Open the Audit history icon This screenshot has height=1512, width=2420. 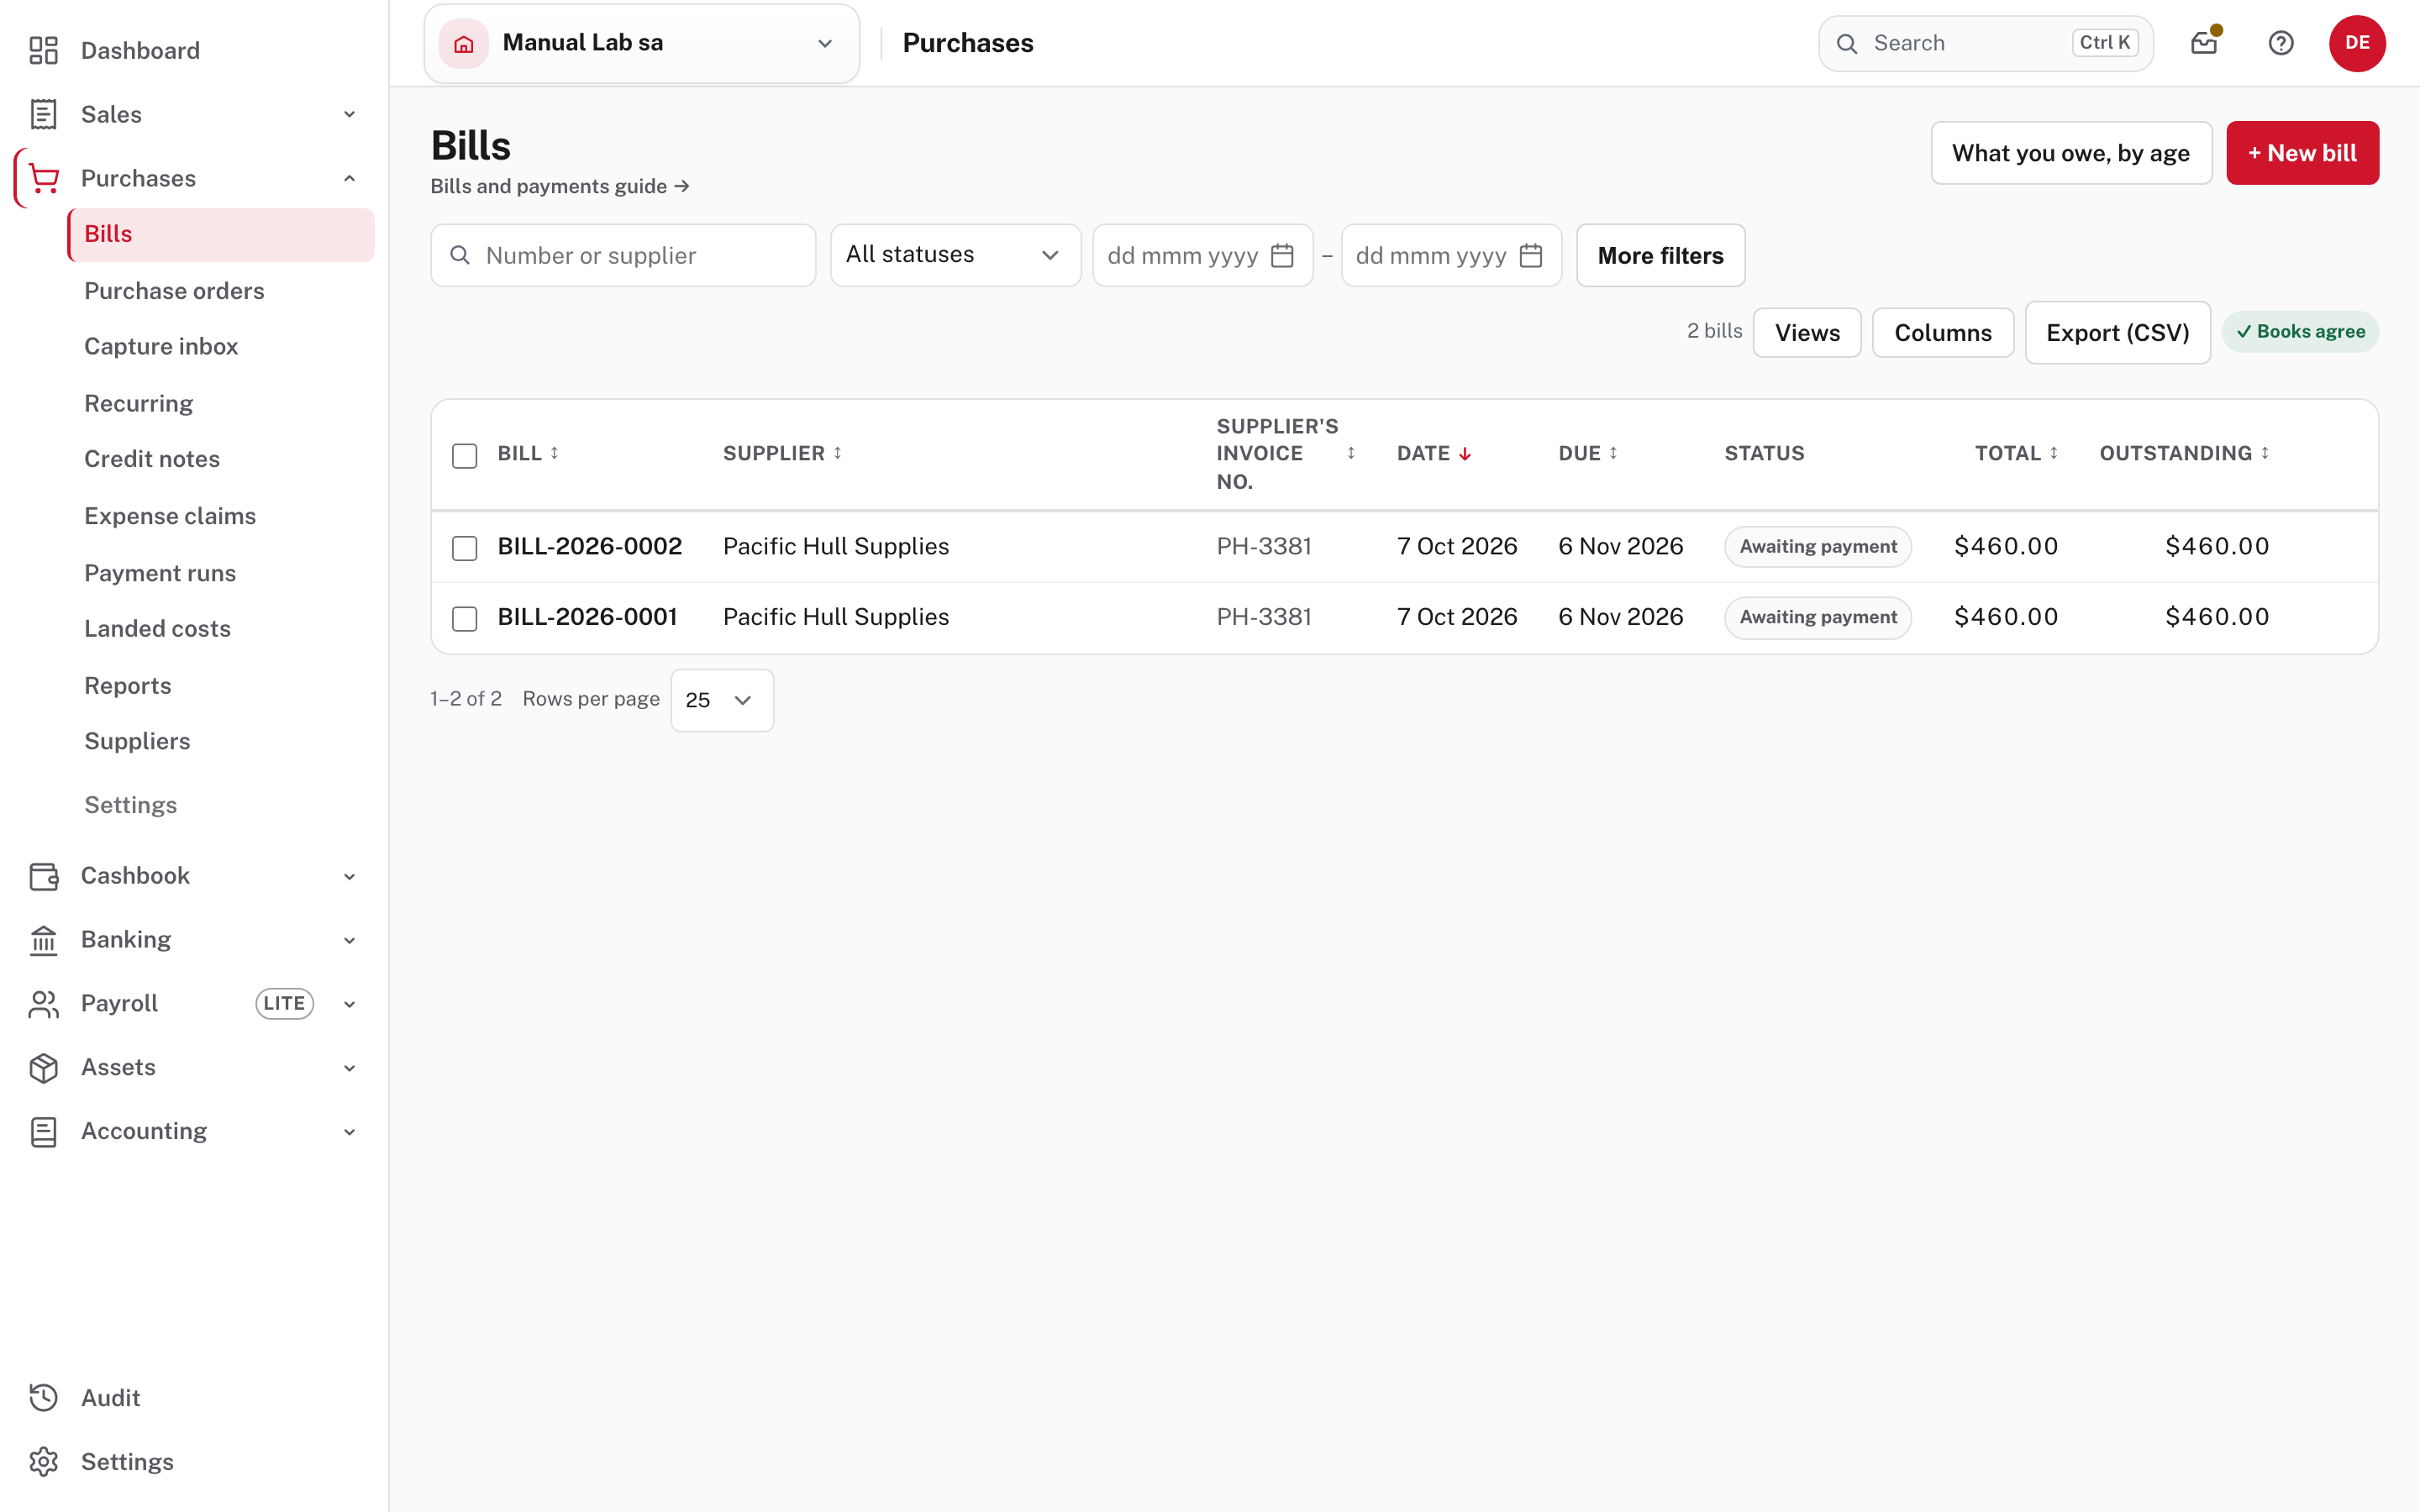[x=43, y=1398]
